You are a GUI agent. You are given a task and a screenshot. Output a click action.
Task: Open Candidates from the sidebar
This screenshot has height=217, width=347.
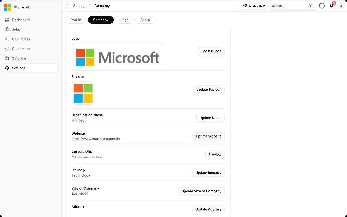coord(31,39)
